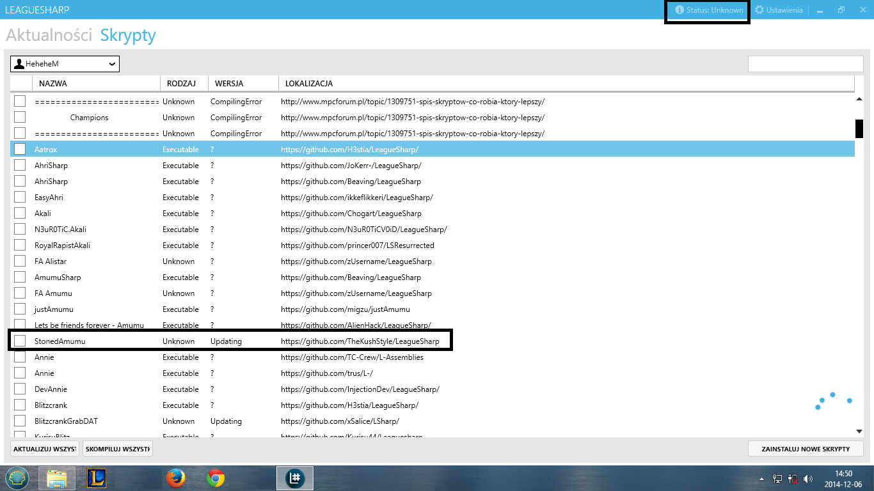Click the scrollbar down arrow

(x=859, y=432)
